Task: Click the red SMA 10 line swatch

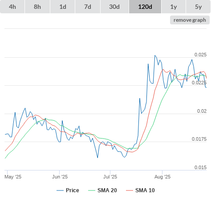Action: [130, 190]
